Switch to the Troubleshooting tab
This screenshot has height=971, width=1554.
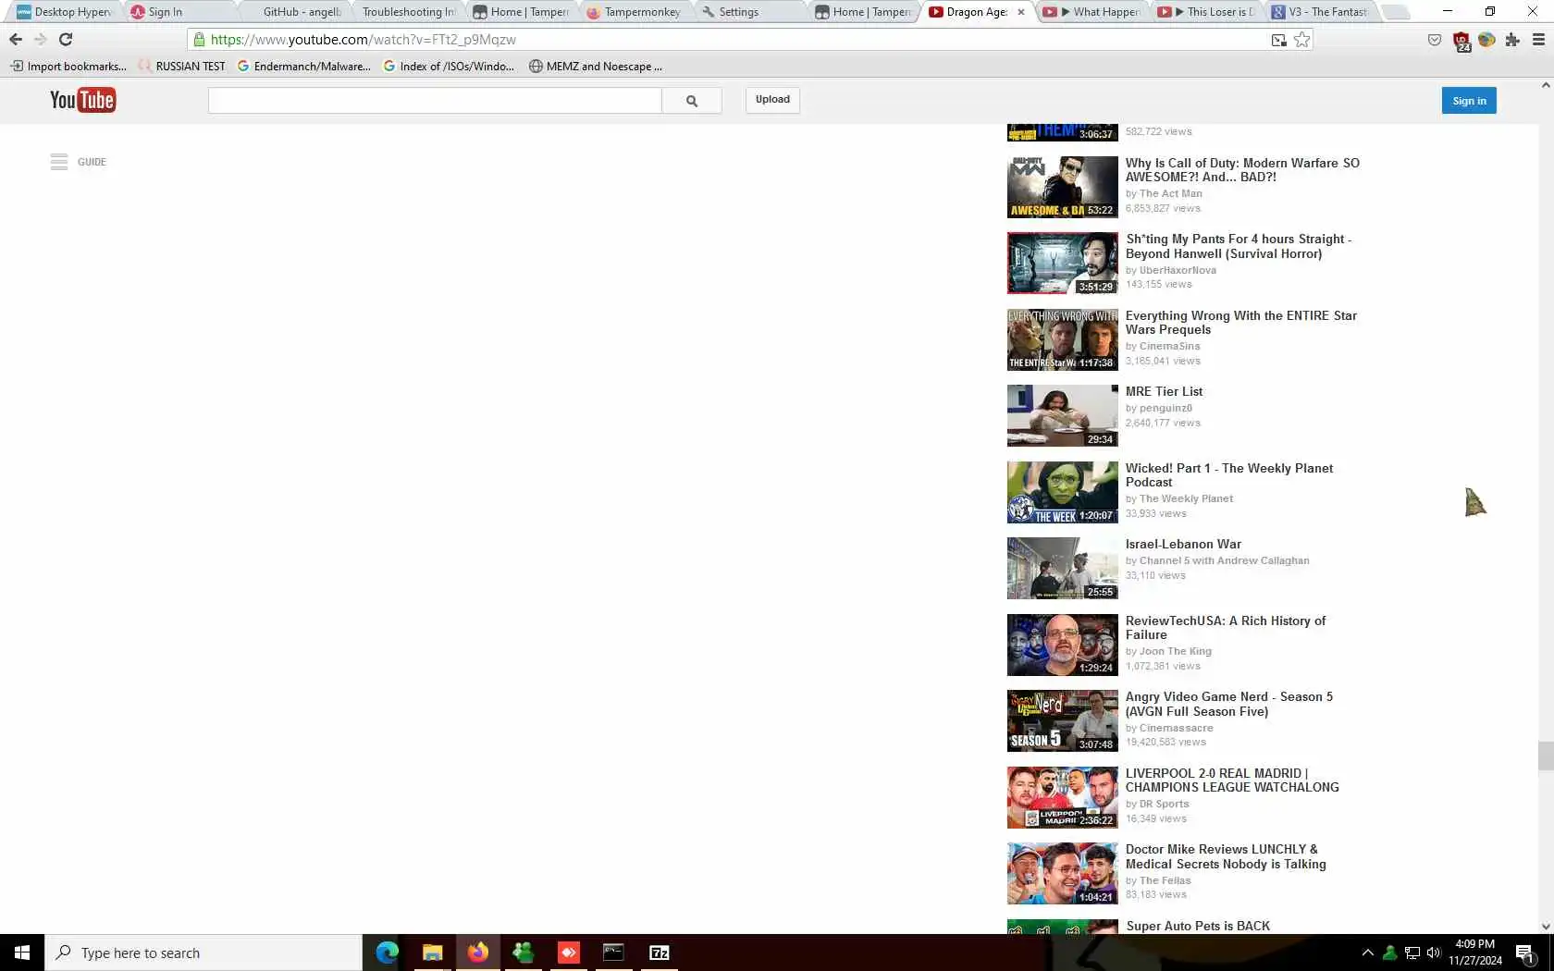(407, 12)
